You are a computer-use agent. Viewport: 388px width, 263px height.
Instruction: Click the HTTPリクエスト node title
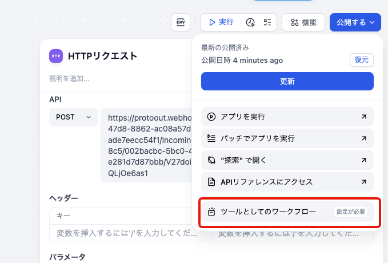tap(102, 56)
